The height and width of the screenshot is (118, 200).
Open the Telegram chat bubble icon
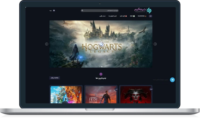[172, 80]
